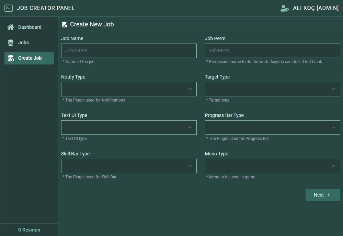Click the JOB CREATOR PANEL title
343x236 pixels.
[46, 8]
